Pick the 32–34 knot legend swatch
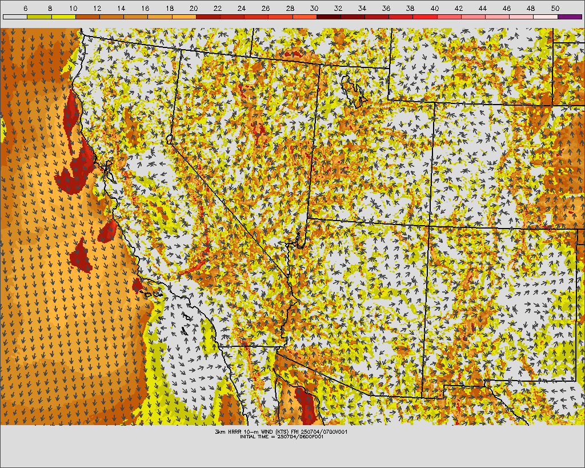 [352, 17]
